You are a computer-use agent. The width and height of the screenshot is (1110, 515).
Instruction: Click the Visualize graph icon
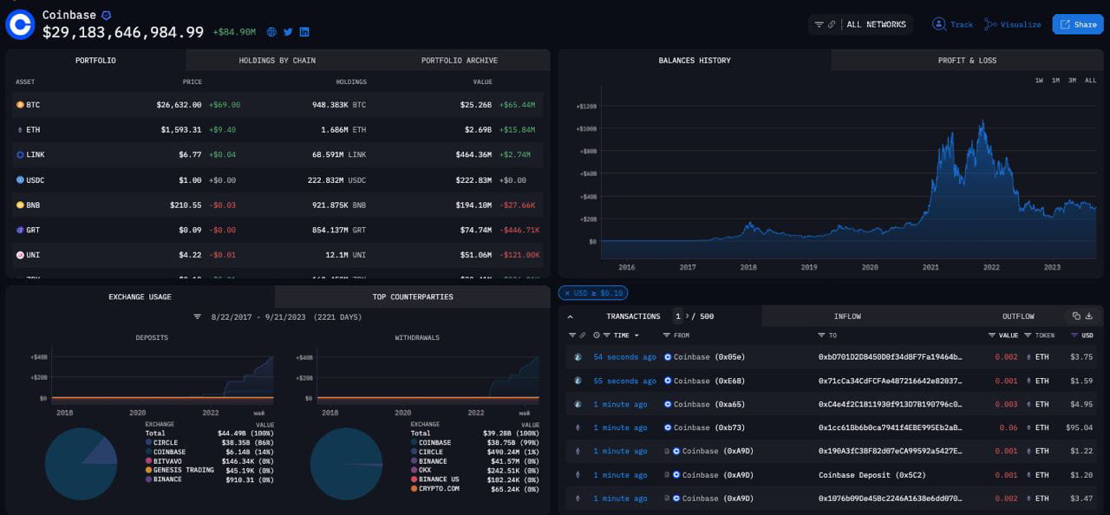990,24
